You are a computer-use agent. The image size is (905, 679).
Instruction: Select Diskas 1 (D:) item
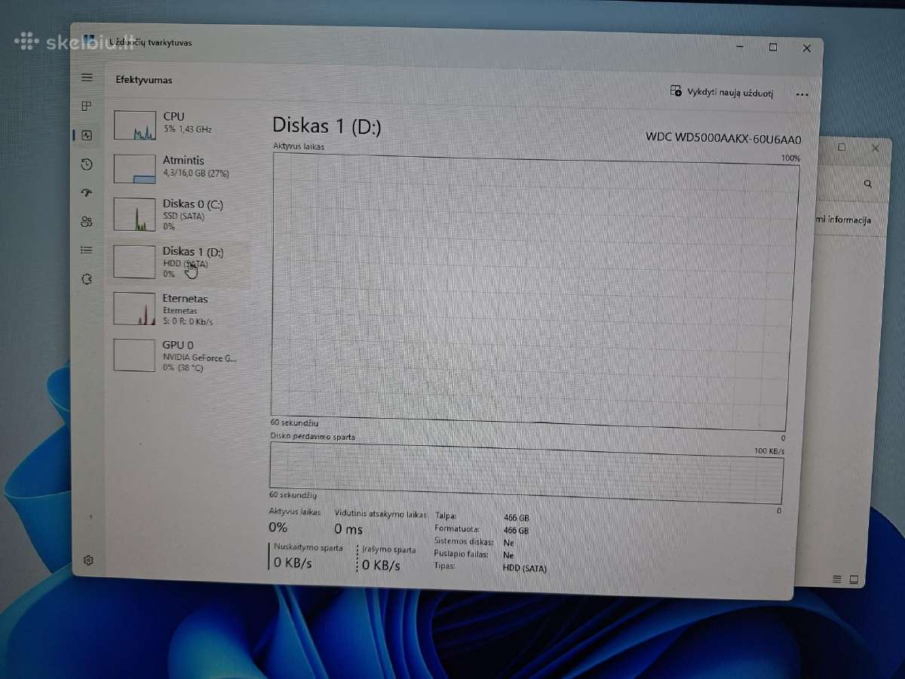(178, 262)
